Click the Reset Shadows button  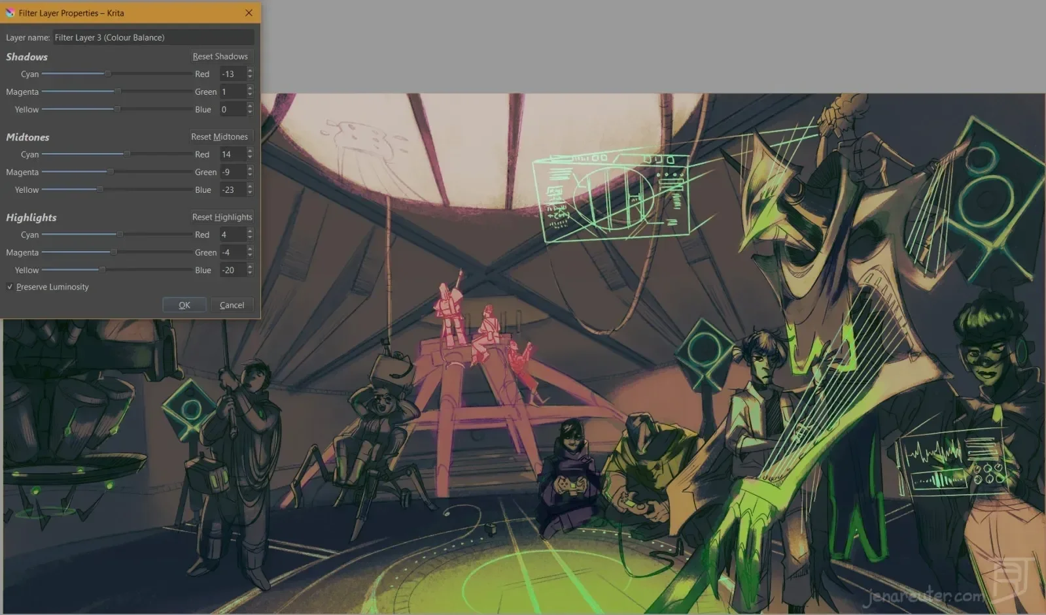click(x=220, y=56)
